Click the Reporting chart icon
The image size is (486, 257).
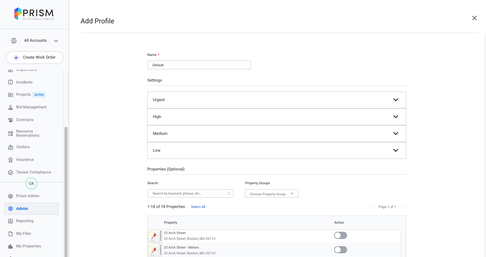pos(11,221)
